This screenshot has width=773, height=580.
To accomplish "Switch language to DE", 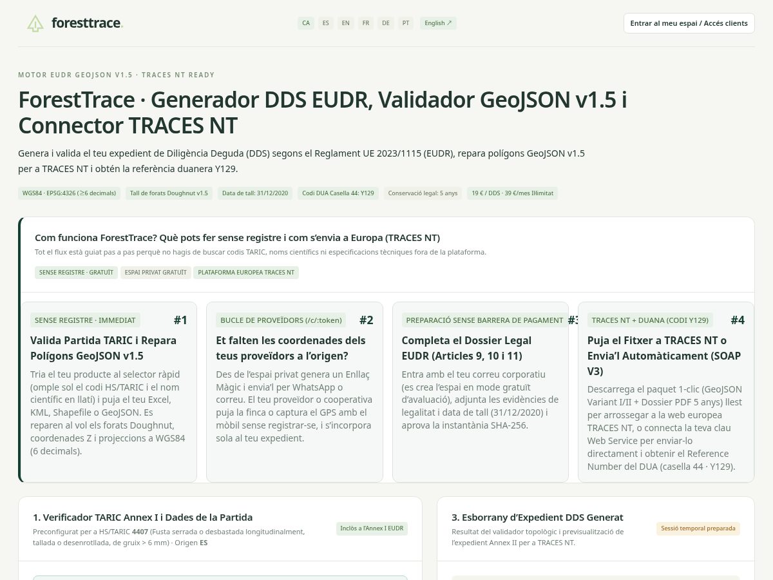I will [386, 23].
